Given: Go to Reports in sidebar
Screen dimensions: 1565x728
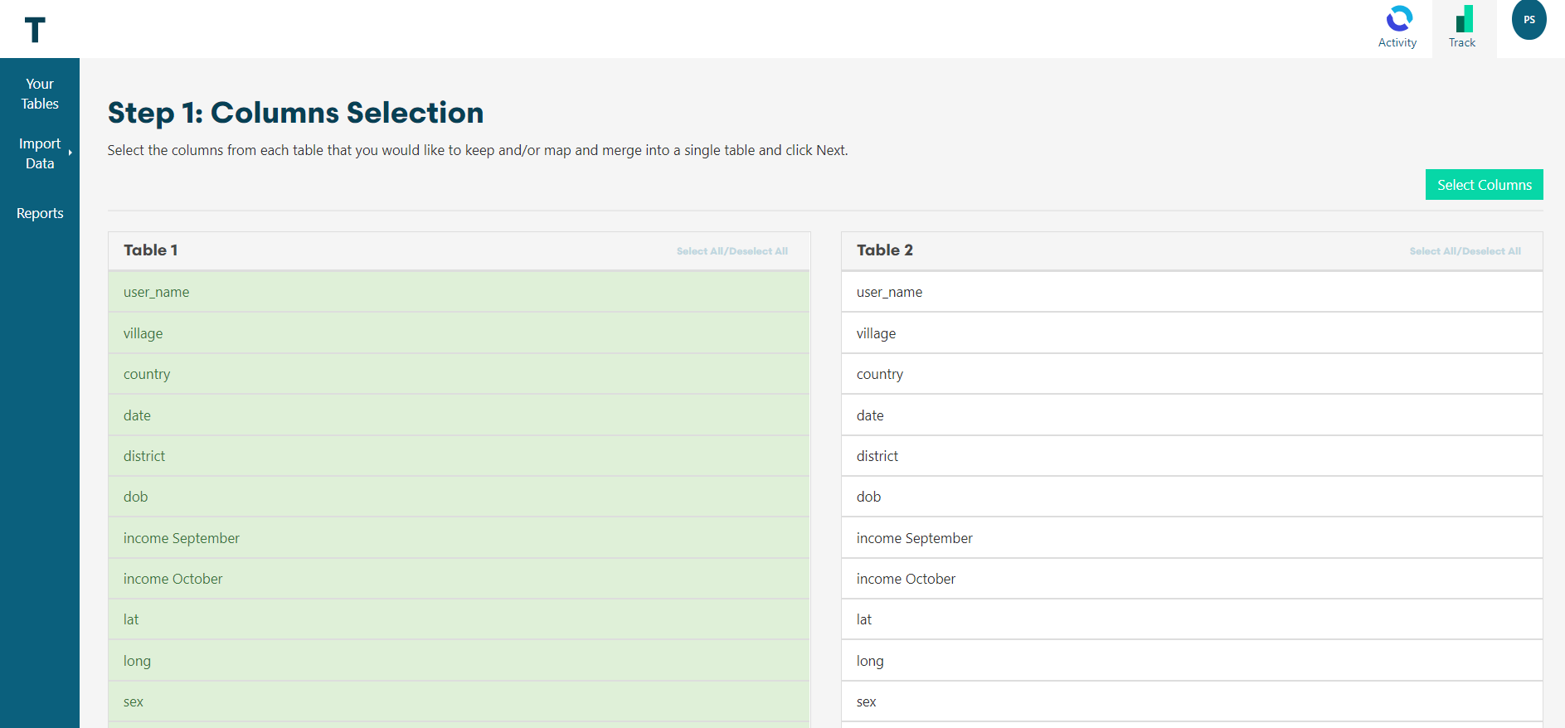Looking at the screenshot, I should pos(40,213).
